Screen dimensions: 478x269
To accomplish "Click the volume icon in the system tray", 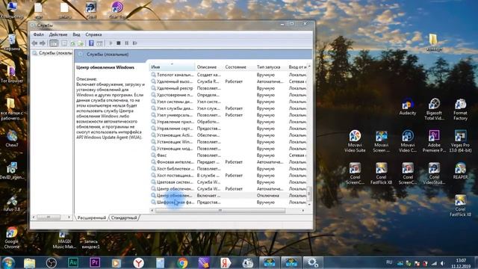I will (x=442, y=264).
